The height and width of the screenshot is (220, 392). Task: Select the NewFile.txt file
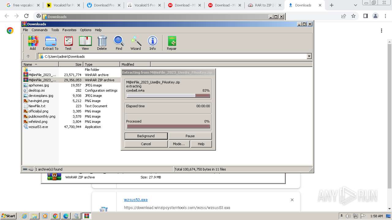(x=37, y=106)
